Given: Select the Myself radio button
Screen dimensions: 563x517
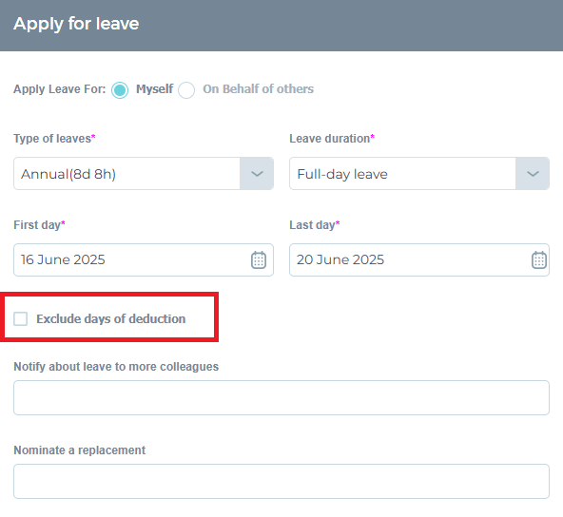Looking at the screenshot, I should click(120, 90).
